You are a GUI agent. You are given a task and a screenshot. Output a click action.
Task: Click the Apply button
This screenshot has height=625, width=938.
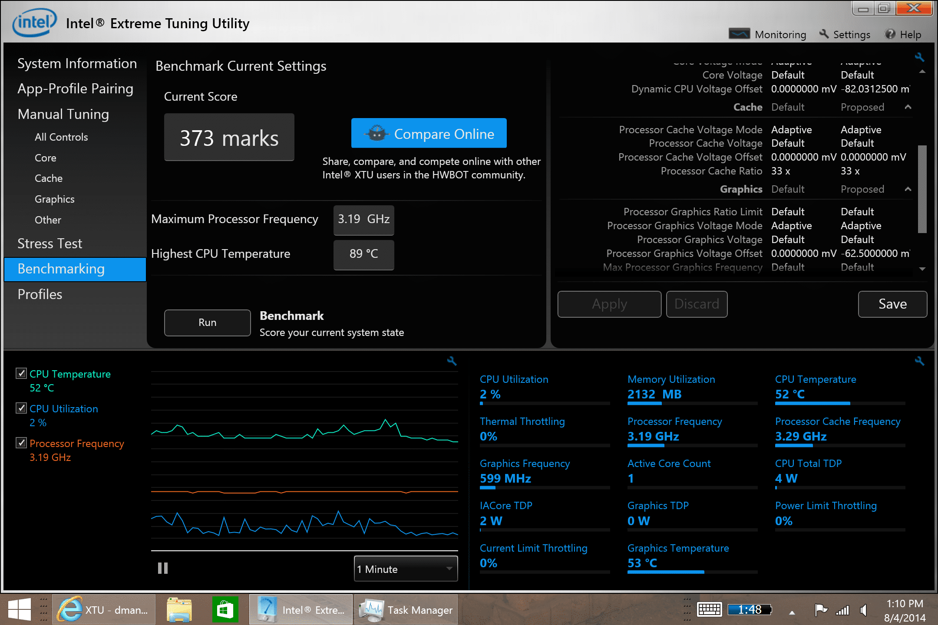coord(609,304)
